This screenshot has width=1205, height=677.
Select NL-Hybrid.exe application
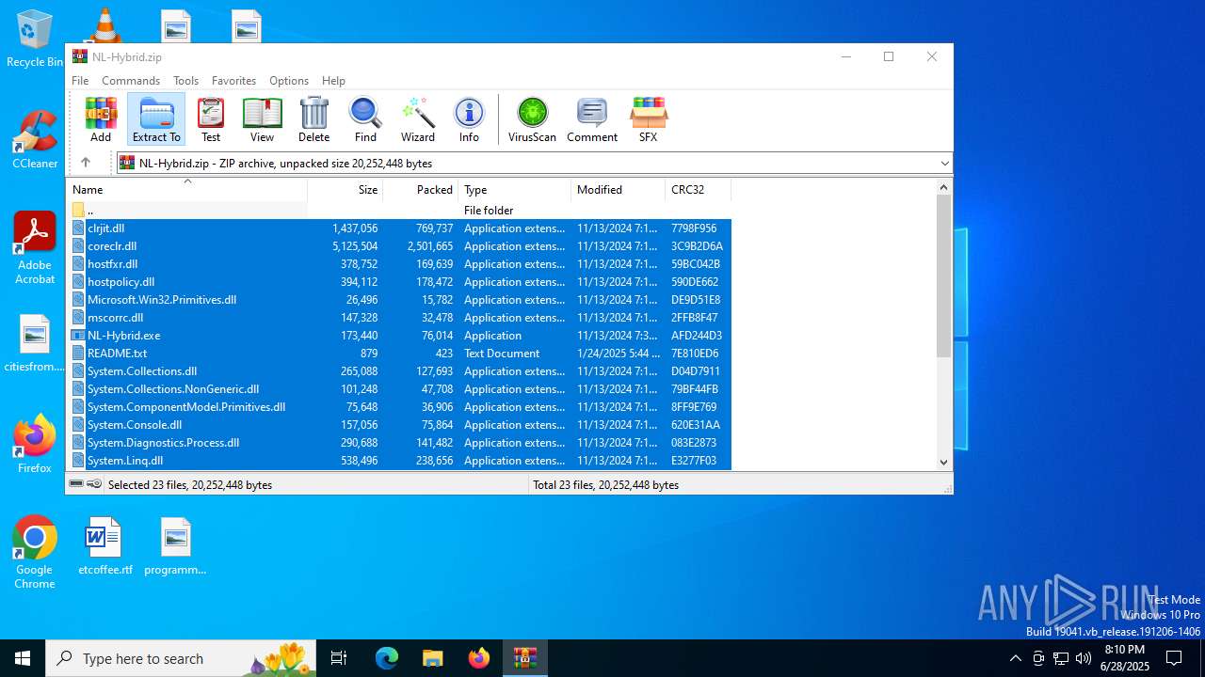399,336
